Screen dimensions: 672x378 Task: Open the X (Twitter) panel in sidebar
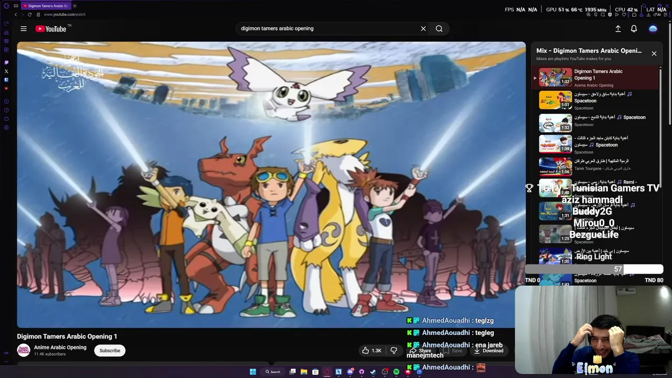6,71
